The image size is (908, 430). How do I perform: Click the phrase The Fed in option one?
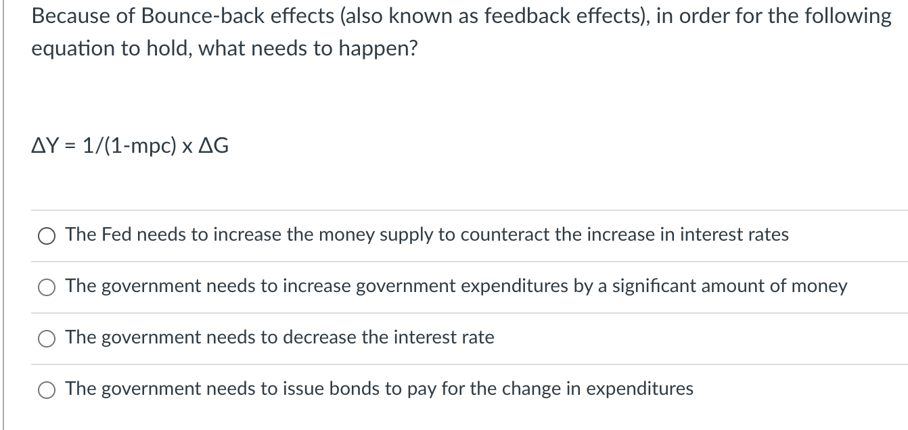click(99, 235)
